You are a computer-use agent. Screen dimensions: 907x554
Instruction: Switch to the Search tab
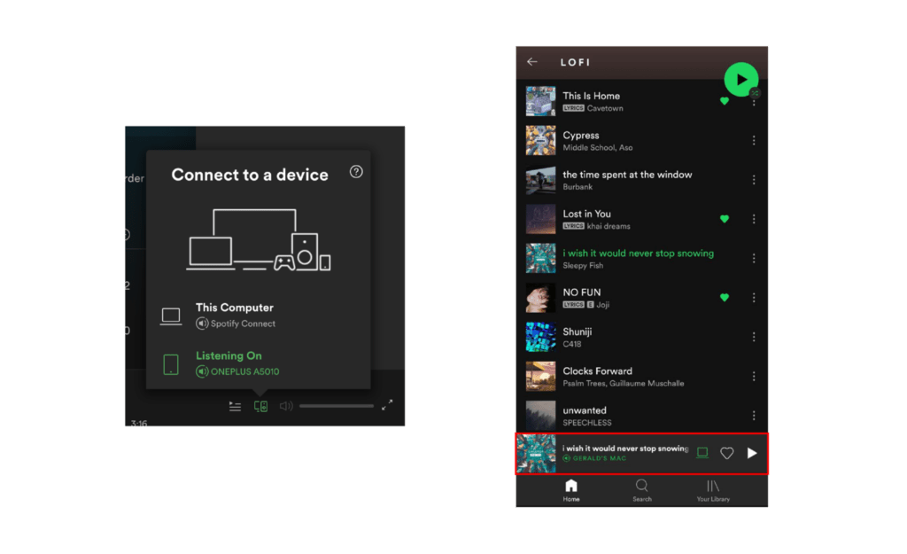coord(642,490)
